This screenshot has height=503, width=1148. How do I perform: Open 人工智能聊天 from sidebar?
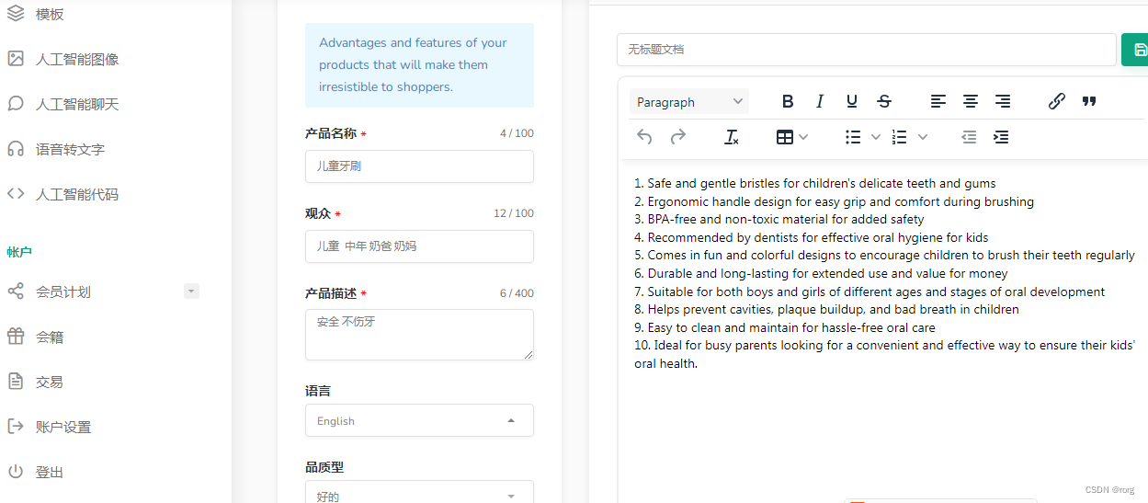pos(77,104)
